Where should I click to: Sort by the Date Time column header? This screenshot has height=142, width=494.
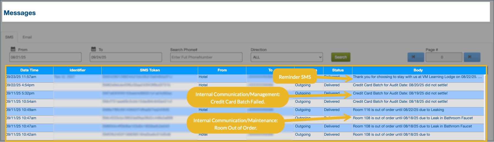pyautogui.click(x=29, y=70)
